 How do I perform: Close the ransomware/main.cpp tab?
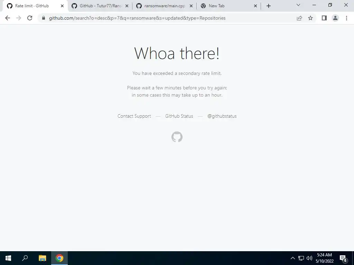coord(191,6)
